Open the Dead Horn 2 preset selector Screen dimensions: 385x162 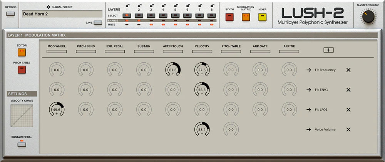pos(62,14)
